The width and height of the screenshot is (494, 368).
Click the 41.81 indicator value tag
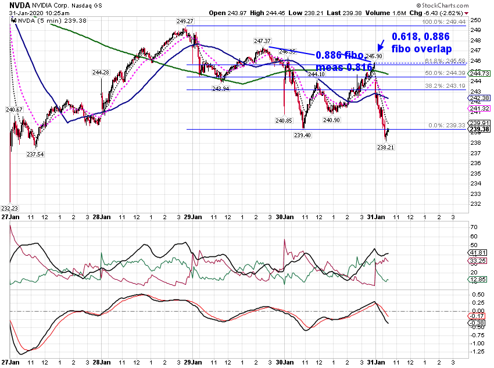478,253
